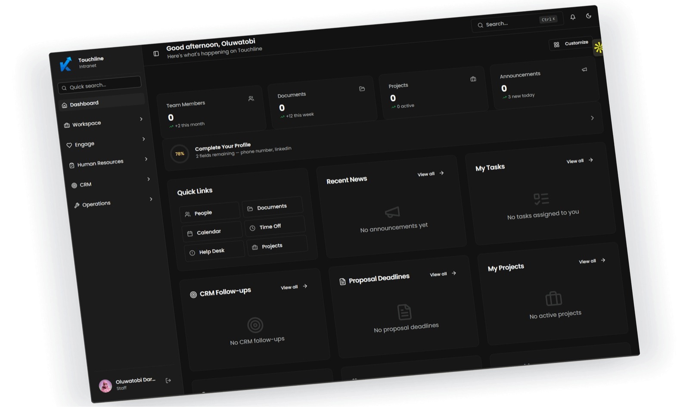Click the Quick search sidebar field

[99, 84]
